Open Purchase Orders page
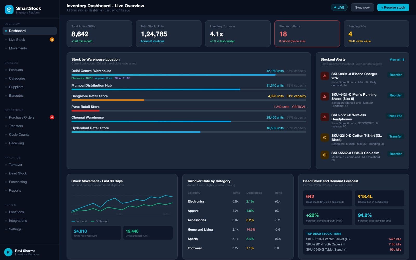This screenshot has height=260, width=416. (x=30, y=117)
